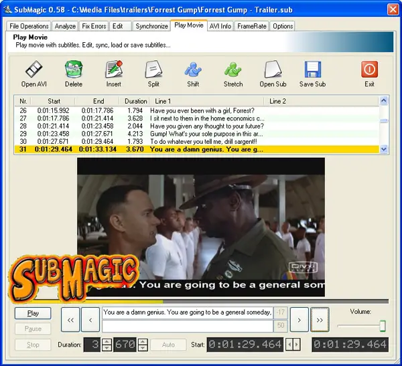402x366 pixels.
Task: Delete the selected subtitle using Delete icon
Action: pyautogui.click(x=74, y=69)
